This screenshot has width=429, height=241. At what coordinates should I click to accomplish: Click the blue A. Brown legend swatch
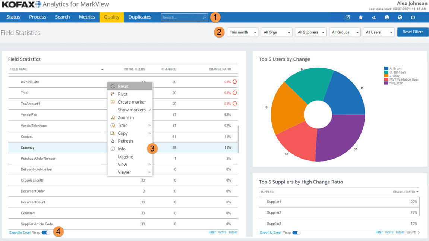click(x=386, y=69)
